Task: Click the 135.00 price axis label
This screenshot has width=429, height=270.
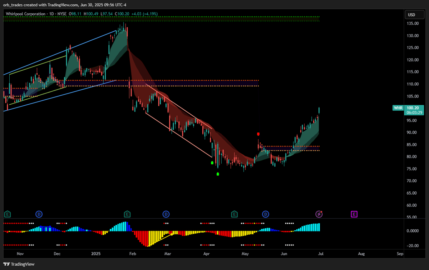Action: 413,24
